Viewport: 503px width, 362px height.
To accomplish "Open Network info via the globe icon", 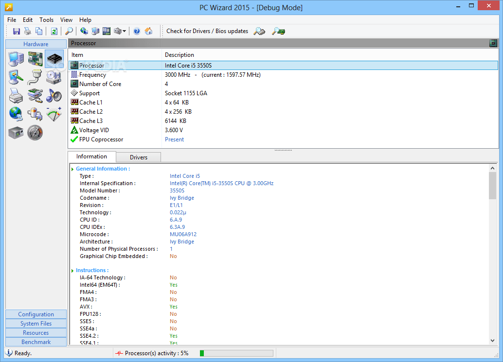I will point(16,114).
